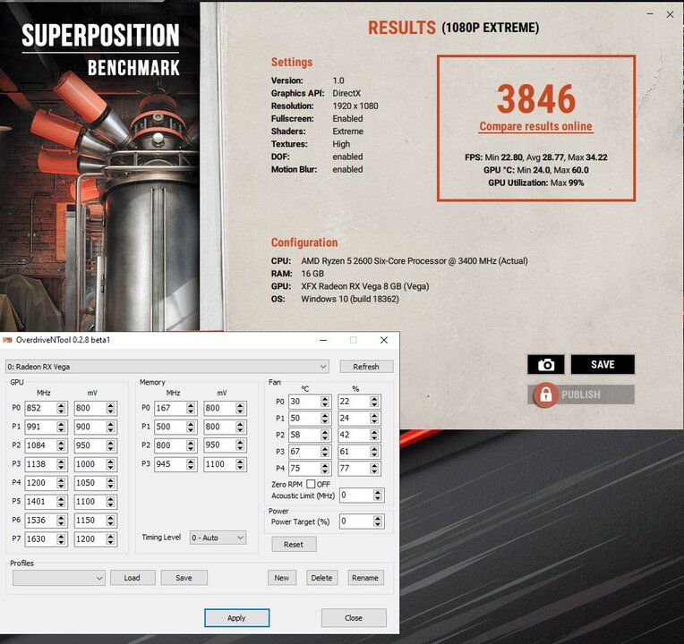Decrease Fan P1 percent with the down spinner
Screen dimensions: 684x644
pos(374,422)
